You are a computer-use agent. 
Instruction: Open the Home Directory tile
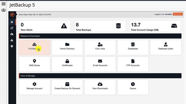(x=67, y=47)
